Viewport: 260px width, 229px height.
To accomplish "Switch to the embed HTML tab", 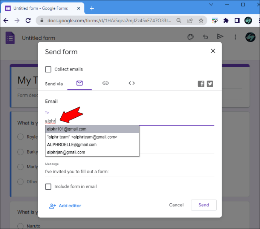I will 132,83.
